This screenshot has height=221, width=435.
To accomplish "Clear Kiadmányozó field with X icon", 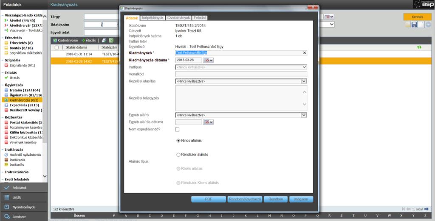I will (304, 53).
